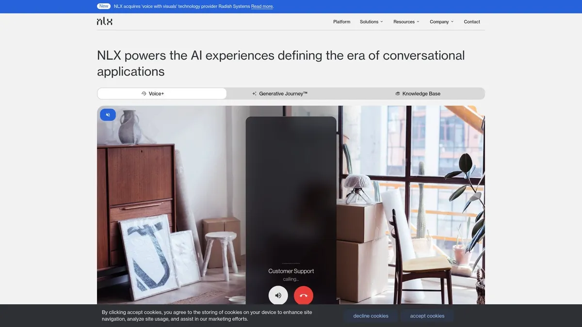Go to the Contact page

(471, 22)
